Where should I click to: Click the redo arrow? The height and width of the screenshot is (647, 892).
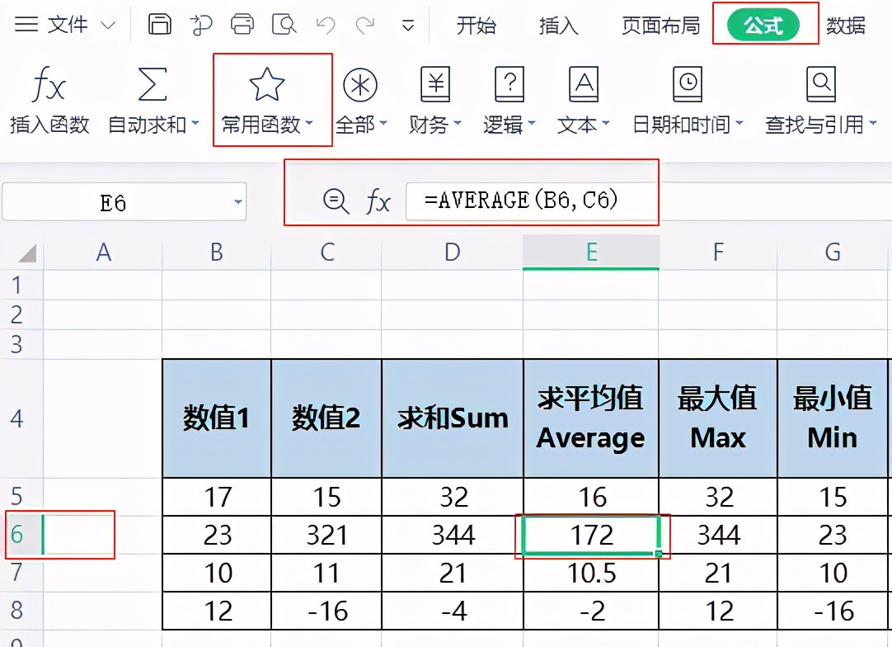[x=365, y=25]
